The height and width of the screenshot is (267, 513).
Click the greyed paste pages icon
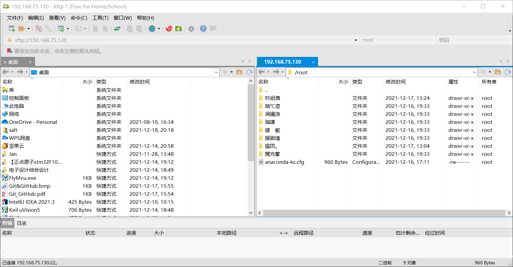click(139, 29)
